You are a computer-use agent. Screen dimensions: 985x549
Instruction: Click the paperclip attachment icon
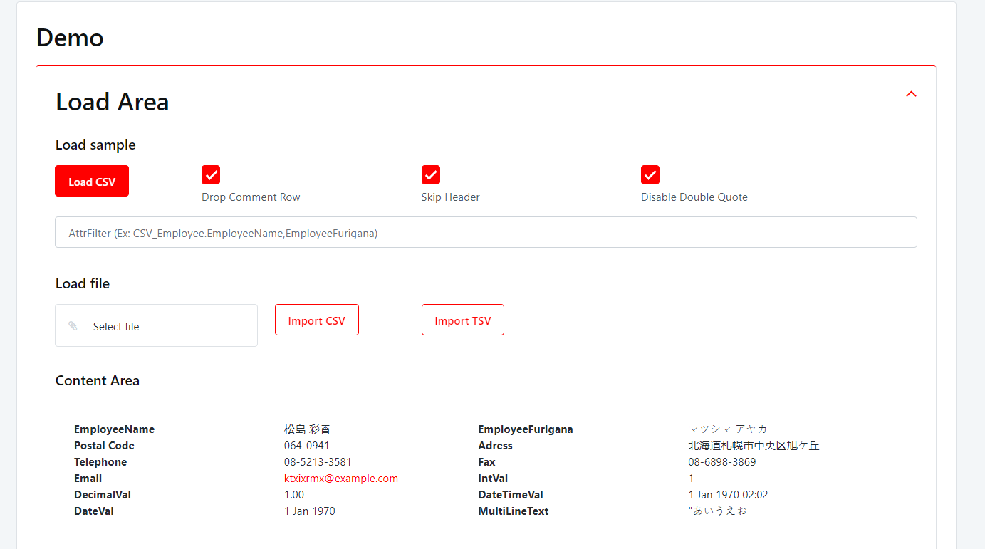(73, 326)
